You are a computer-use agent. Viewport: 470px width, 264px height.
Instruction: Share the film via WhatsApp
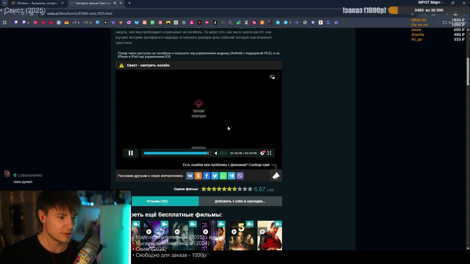223,176
